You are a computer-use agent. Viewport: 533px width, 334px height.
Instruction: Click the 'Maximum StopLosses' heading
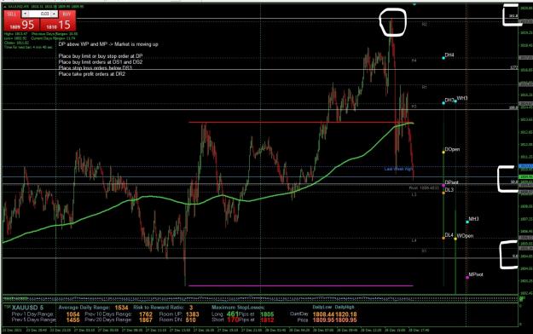pyautogui.click(x=238, y=308)
